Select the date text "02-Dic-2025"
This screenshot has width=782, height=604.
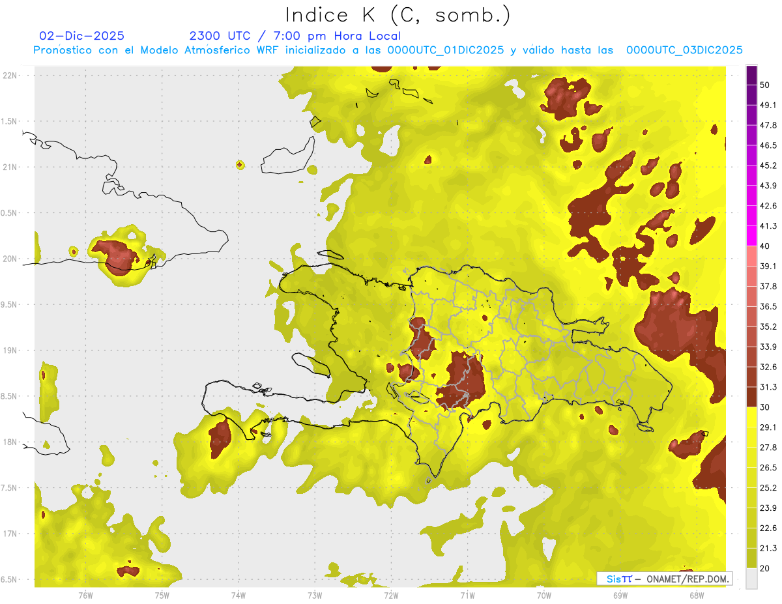(x=81, y=36)
